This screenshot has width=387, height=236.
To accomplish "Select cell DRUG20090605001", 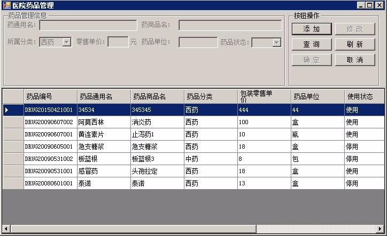I will [x=51, y=147].
